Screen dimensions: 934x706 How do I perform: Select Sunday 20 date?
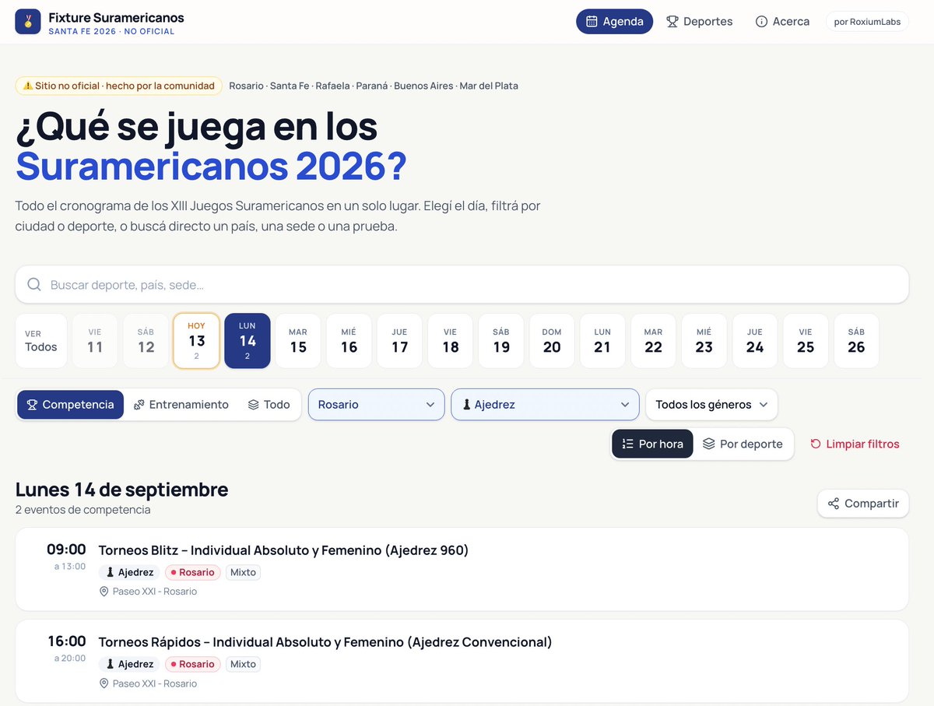click(x=552, y=341)
